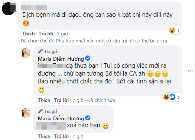Viewport: 195px width, 140px height.
Task: Open the three-dots comment options menu
Action: [x=190, y=71]
